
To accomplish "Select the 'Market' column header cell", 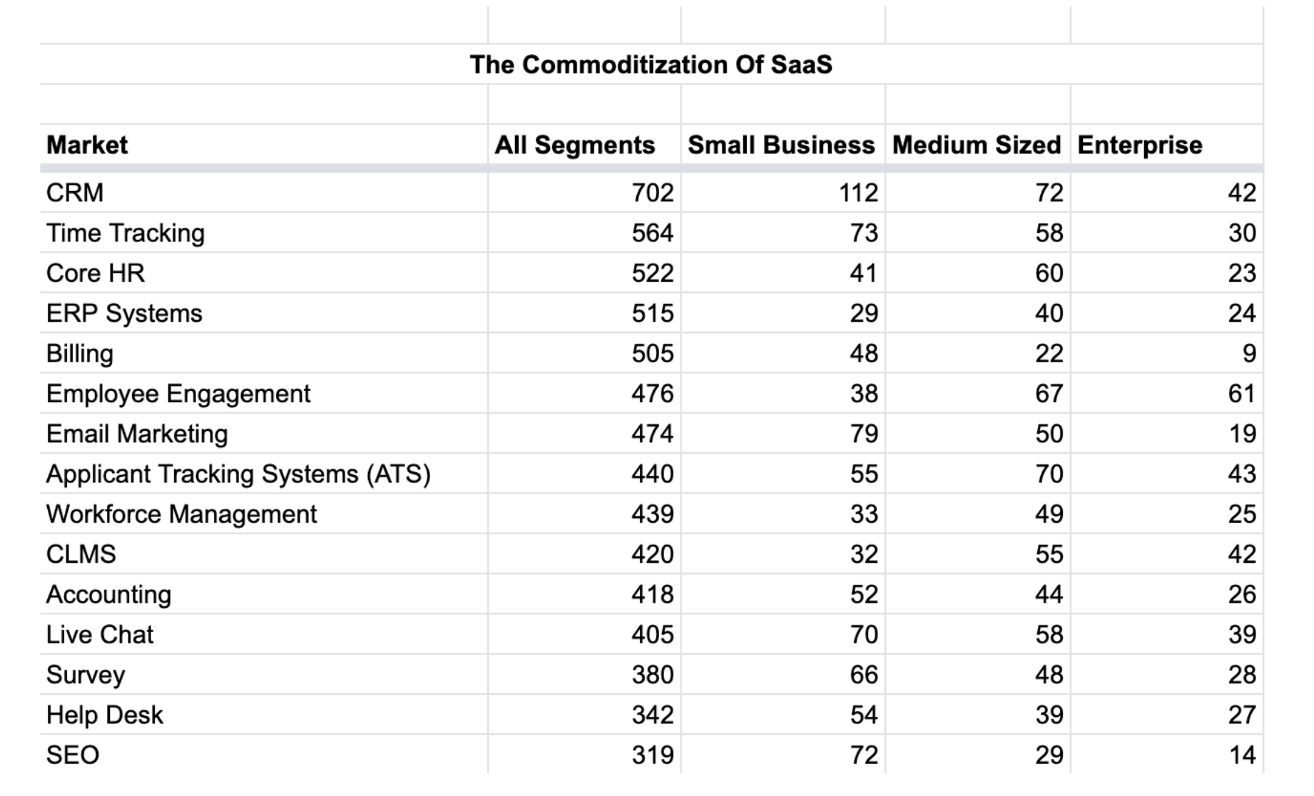I will tap(87, 146).
